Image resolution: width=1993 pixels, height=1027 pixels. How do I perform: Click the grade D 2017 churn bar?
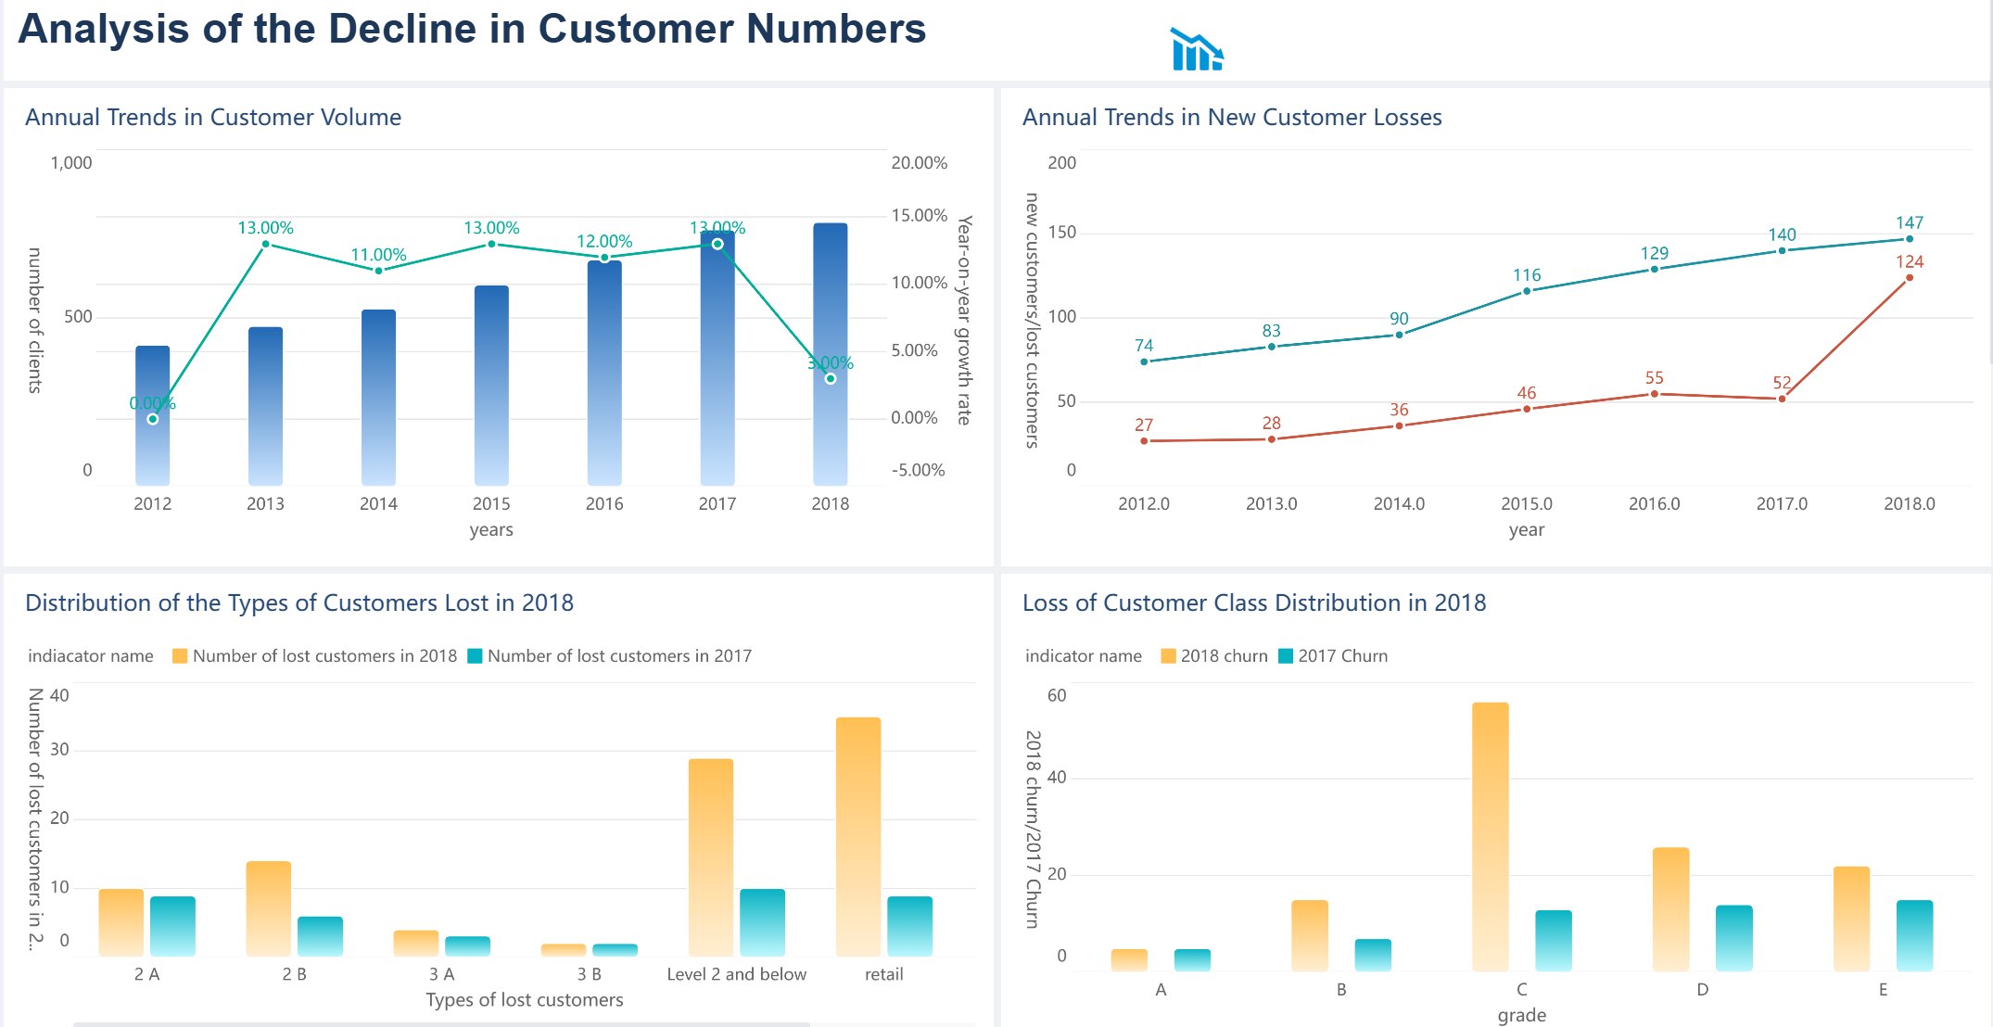tap(1733, 938)
